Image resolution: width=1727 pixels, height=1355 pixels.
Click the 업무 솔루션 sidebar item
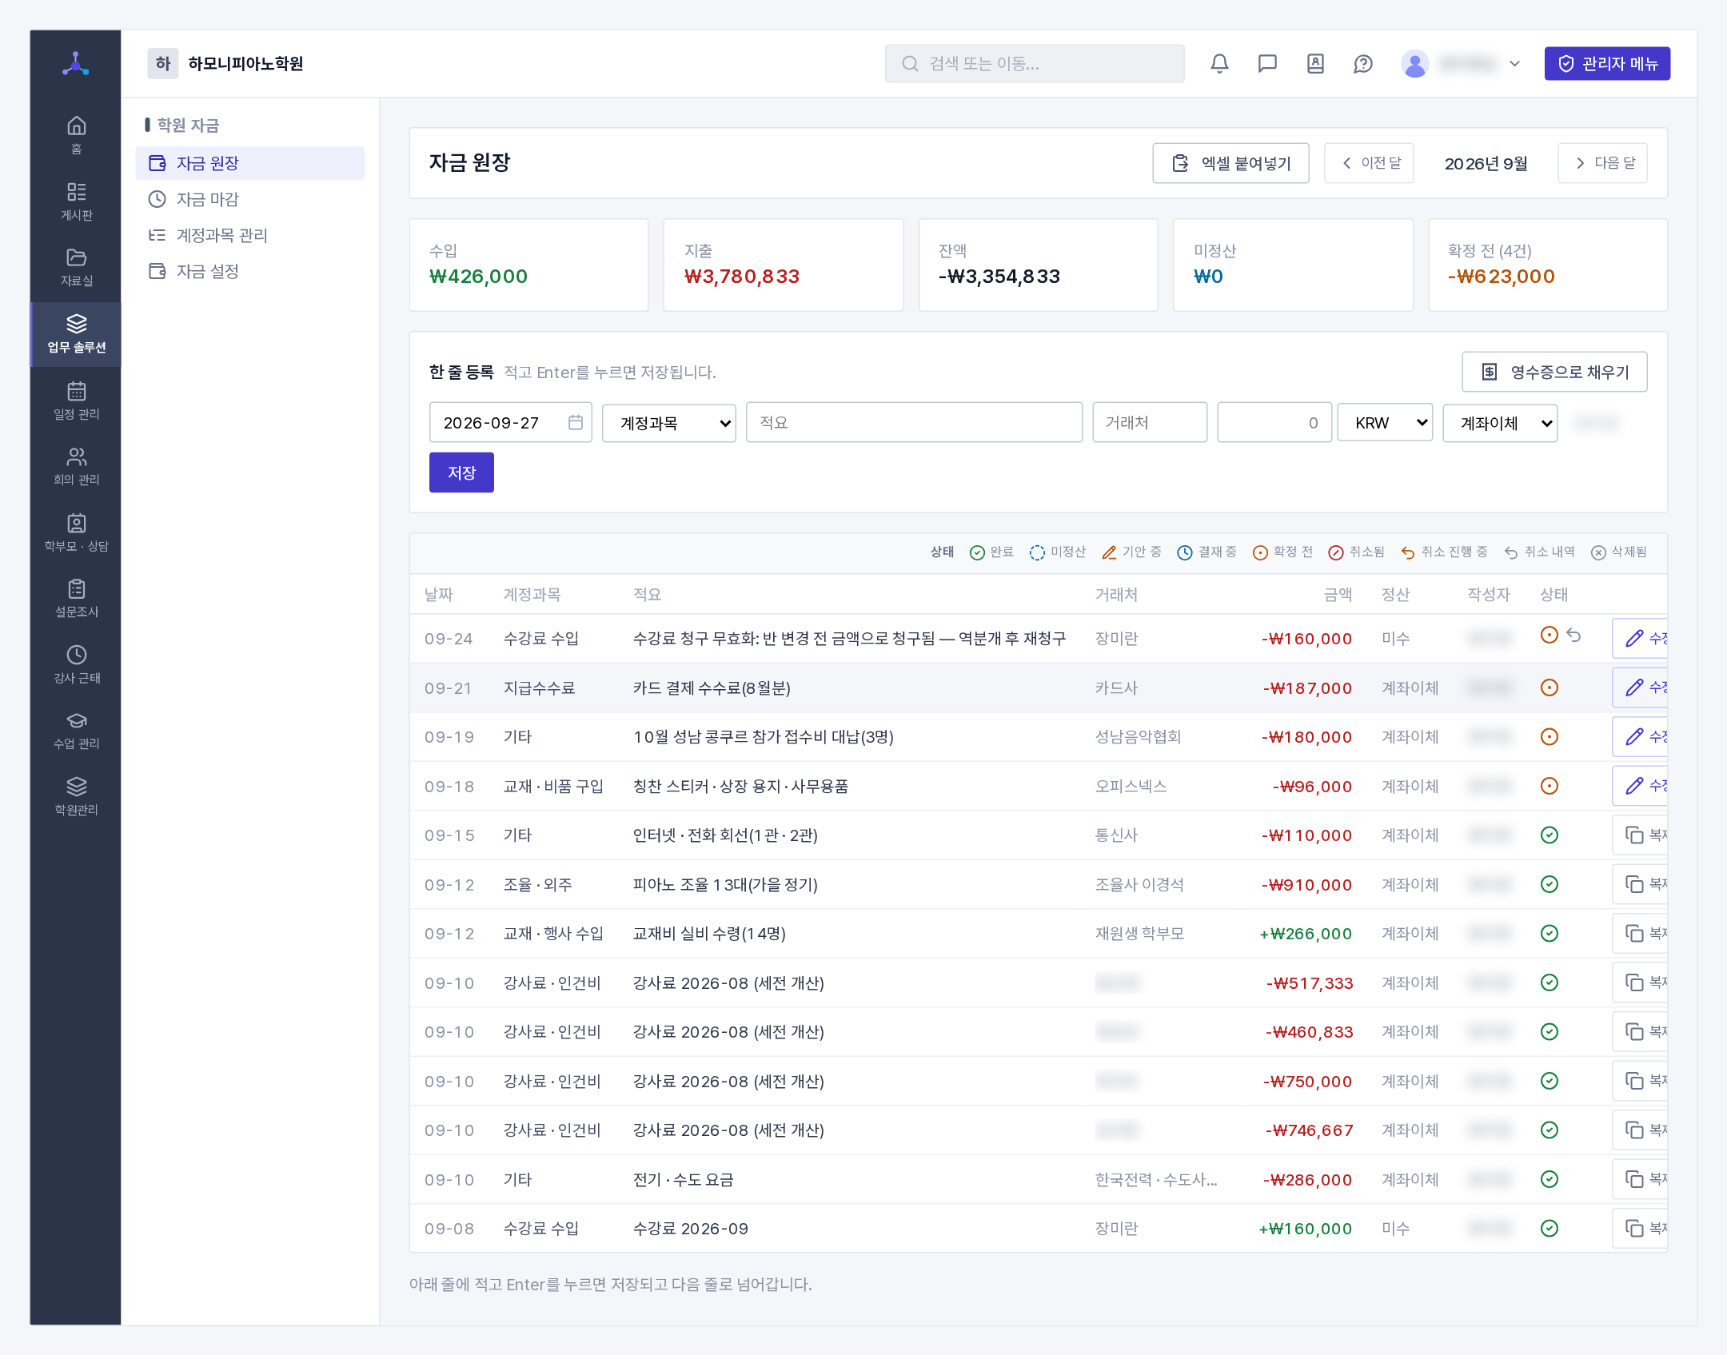76,334
